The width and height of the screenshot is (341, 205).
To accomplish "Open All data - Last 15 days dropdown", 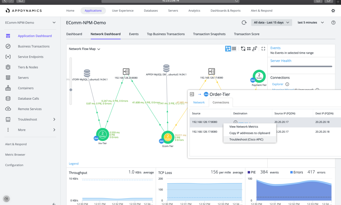I will 271,22.
